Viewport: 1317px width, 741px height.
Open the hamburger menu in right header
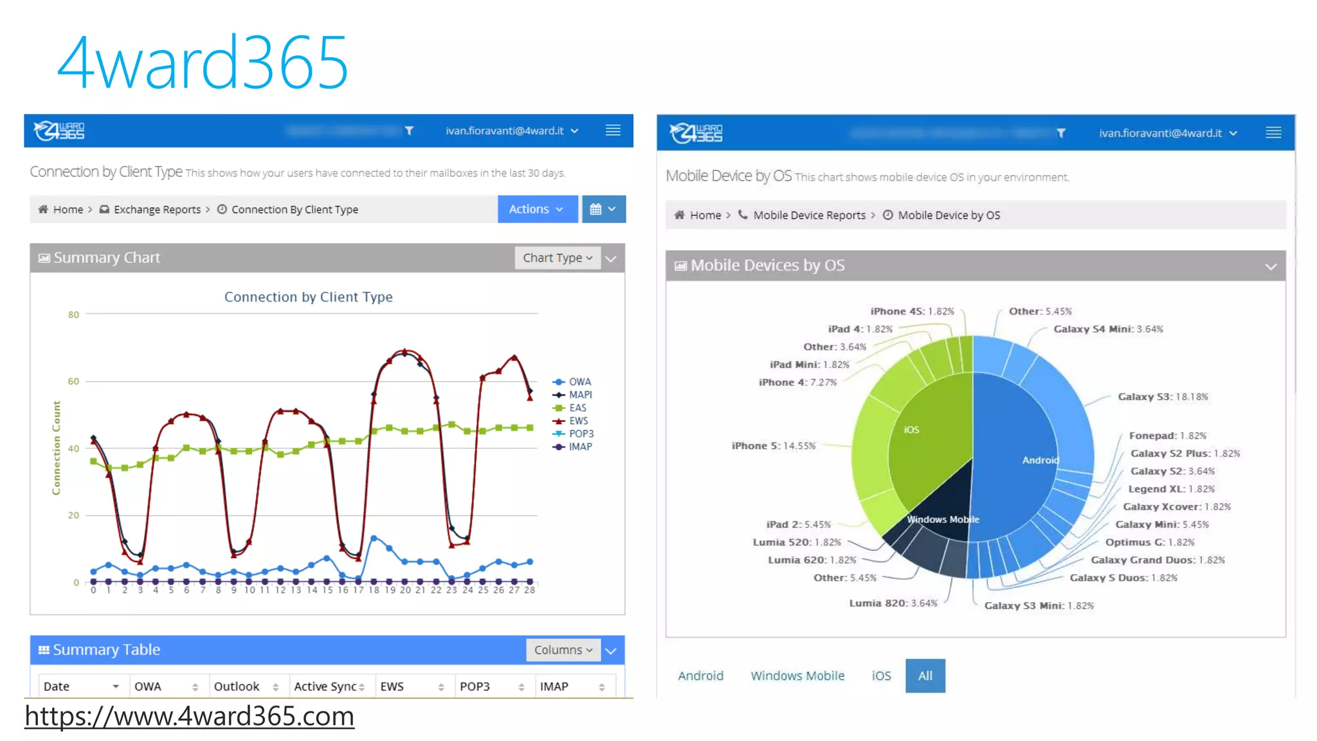click(x=1273, y=133)
